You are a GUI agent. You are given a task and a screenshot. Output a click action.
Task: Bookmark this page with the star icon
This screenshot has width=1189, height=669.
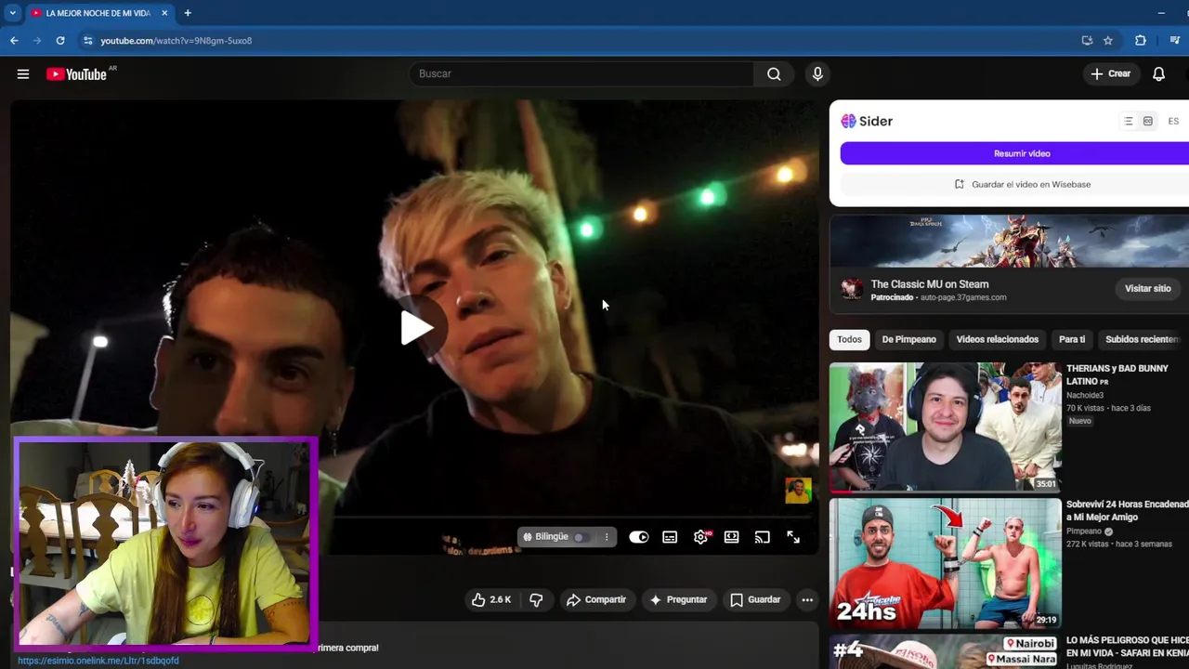click(1108, 41)
